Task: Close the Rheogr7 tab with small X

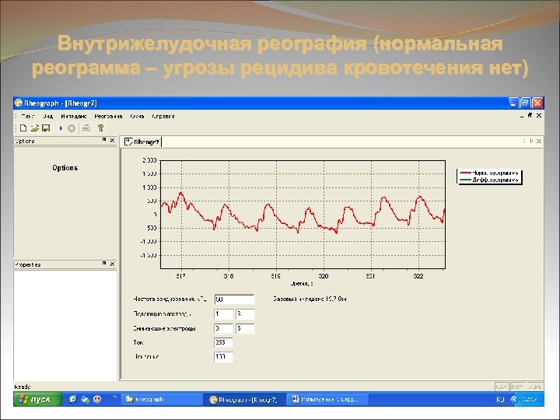Action: 539,141
